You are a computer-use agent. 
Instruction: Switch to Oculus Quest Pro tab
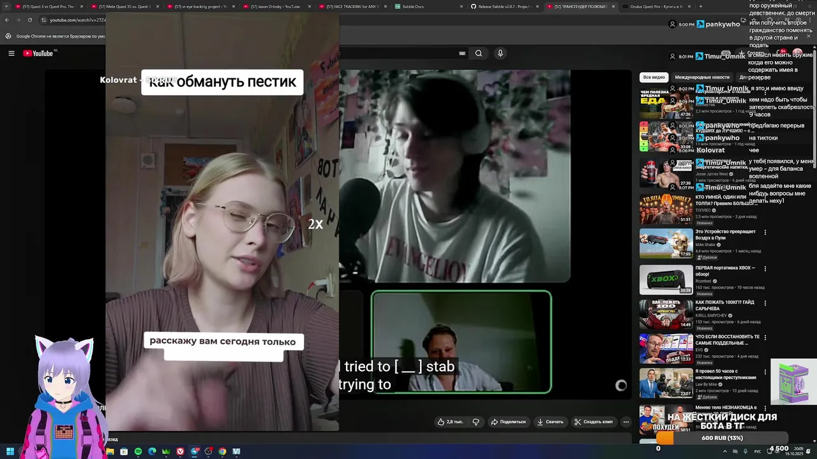pyautogui.click(x=657, y=6)
